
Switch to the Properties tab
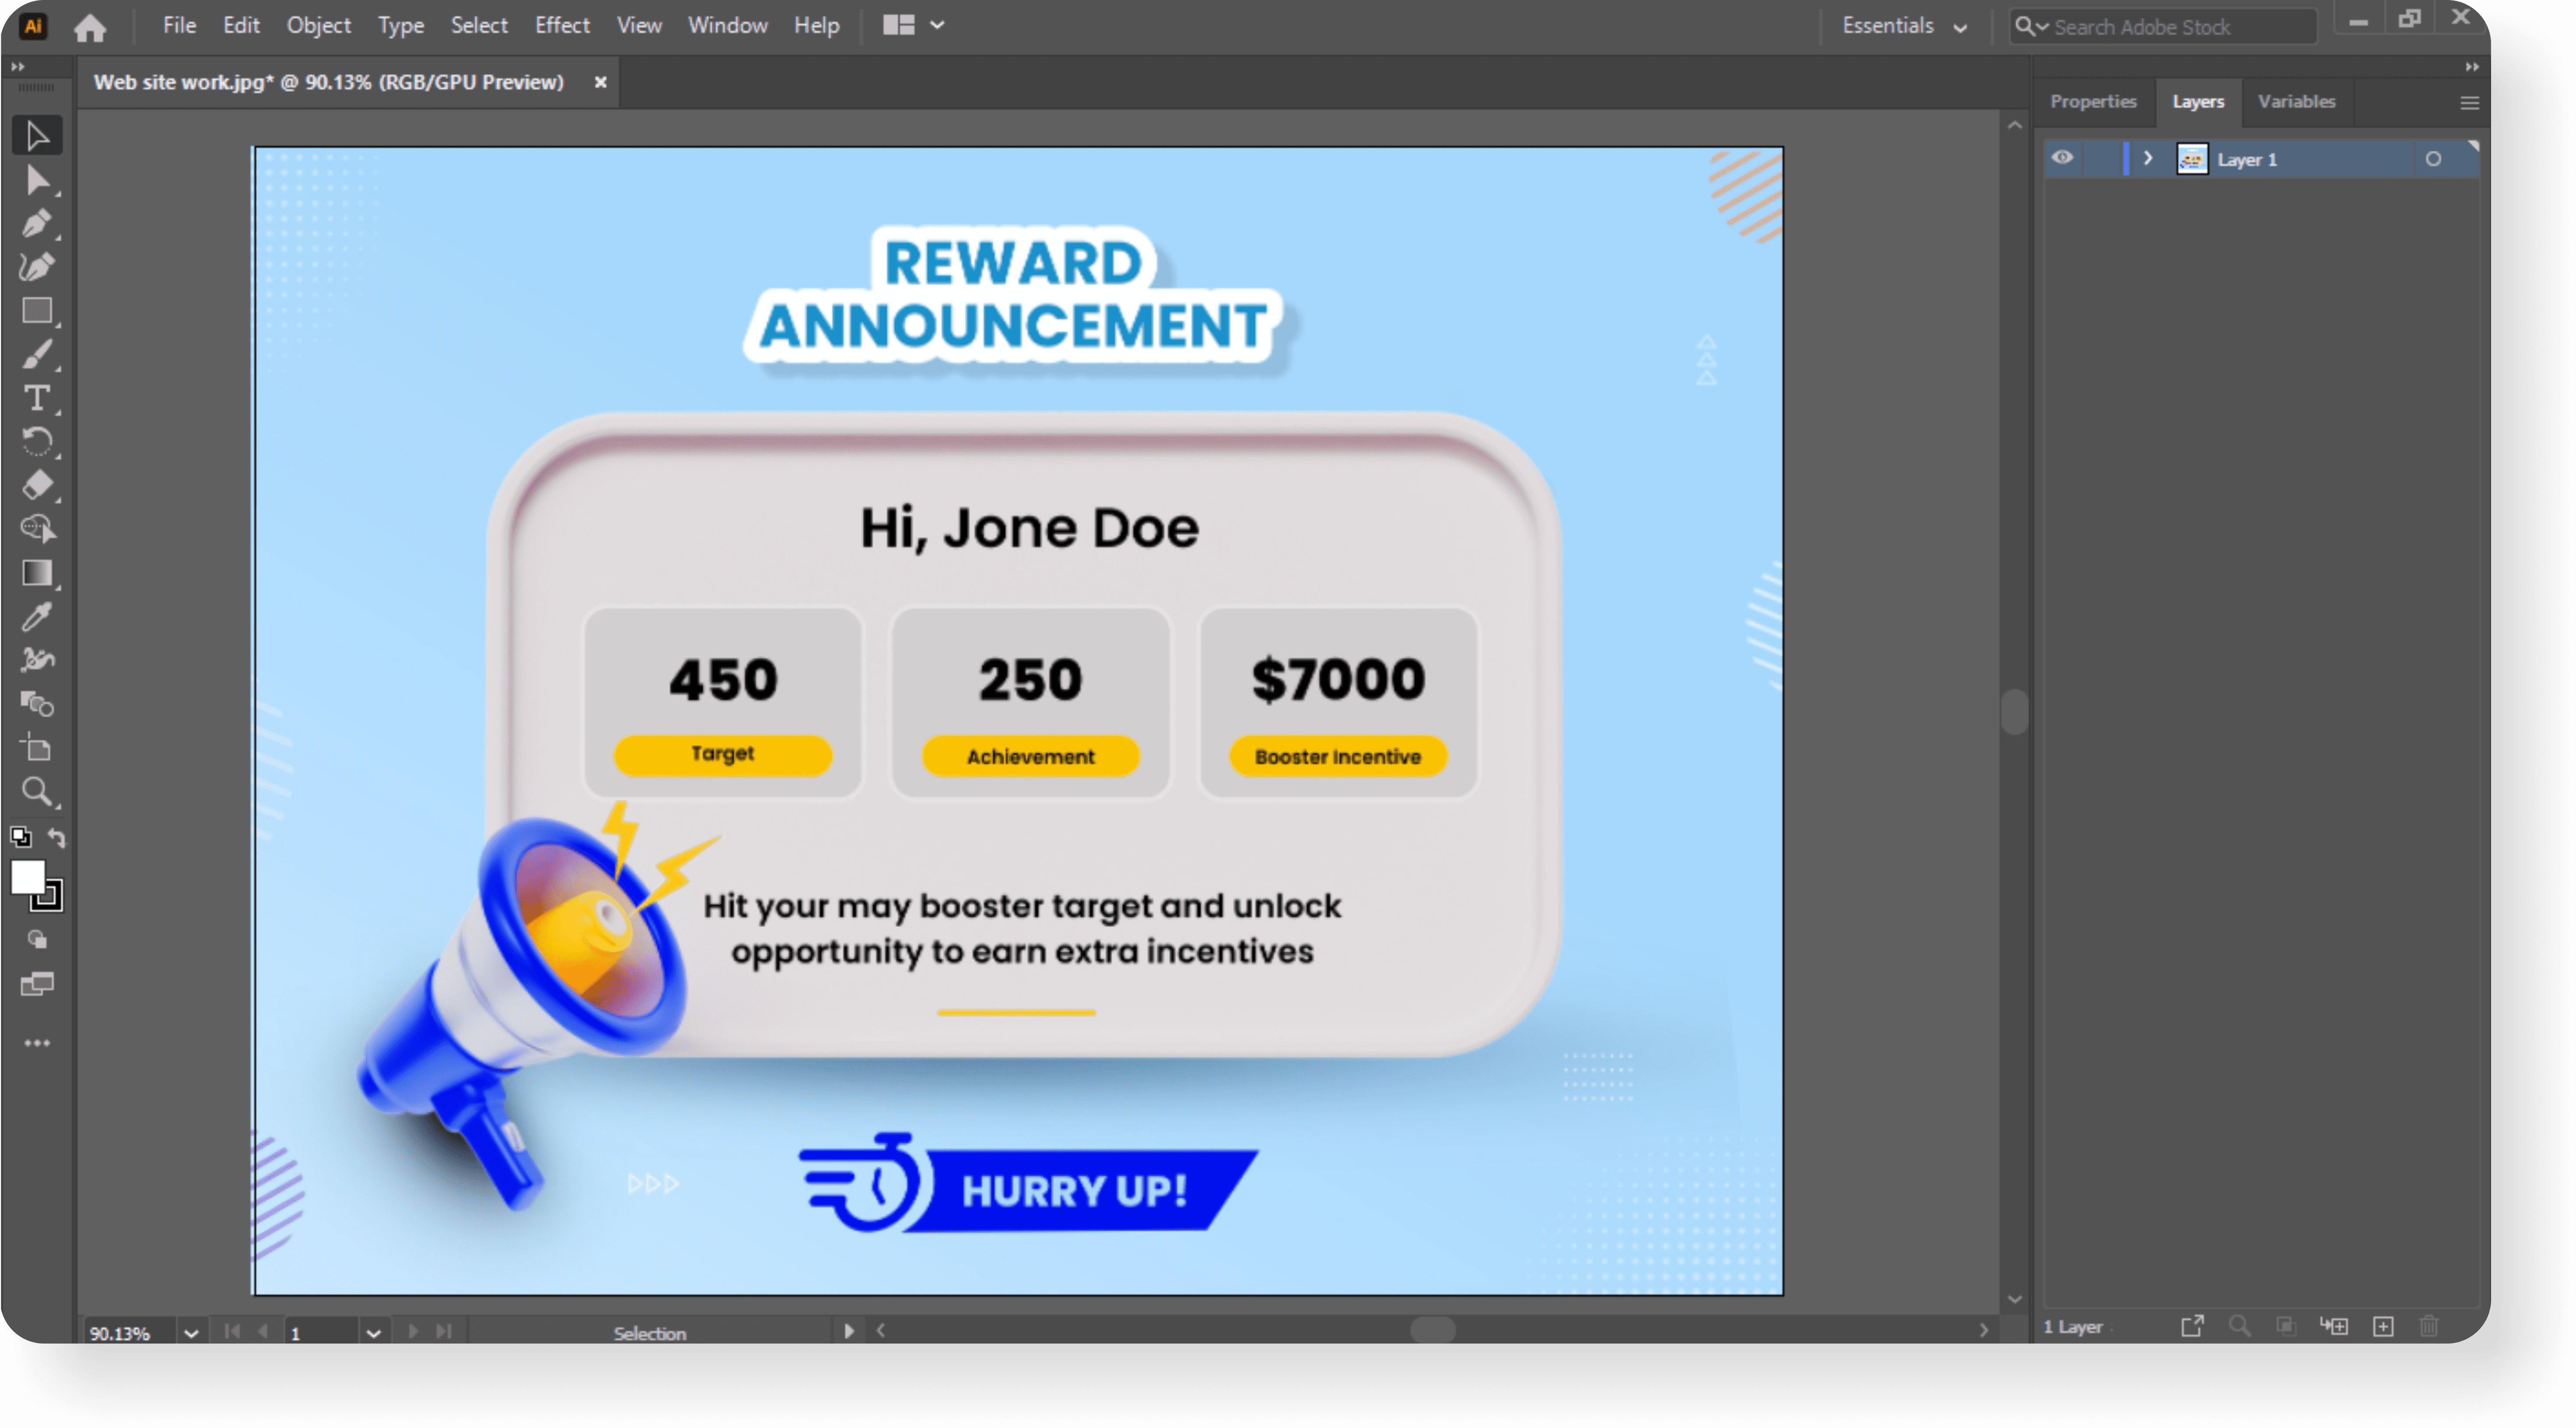click(x=2092, y=101)
